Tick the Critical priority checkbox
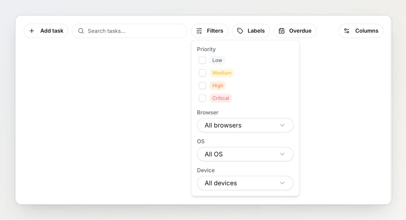Screen dimensions: 406x220 202,98
